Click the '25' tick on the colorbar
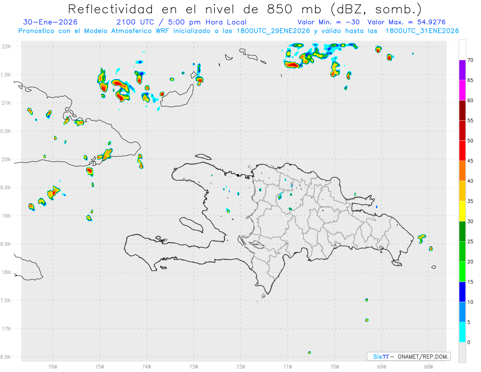The width and height of the screenshot is (481, 372). tap(471, 242)
